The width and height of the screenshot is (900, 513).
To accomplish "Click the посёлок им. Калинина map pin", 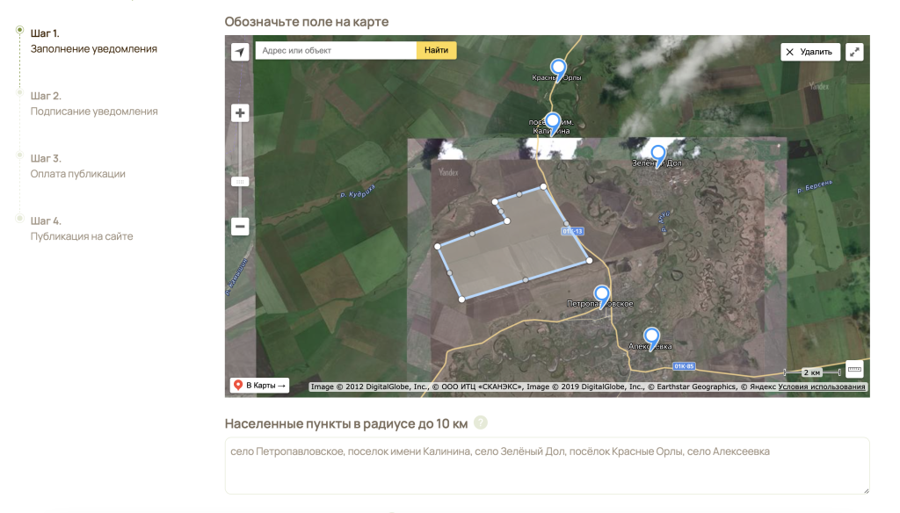I will 552,123.
